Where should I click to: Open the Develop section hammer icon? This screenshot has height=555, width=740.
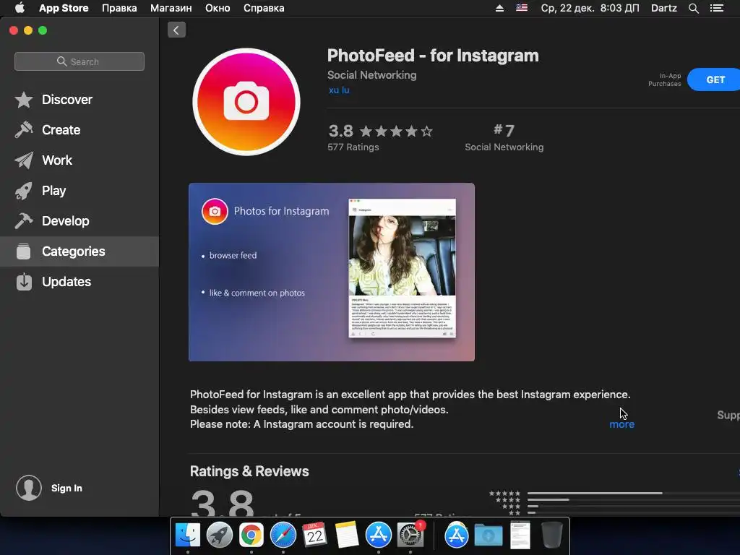pyautogui.click(x=24, y=221)
